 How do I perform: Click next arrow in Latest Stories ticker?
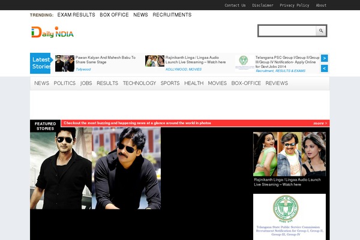[x=325, y=58]
